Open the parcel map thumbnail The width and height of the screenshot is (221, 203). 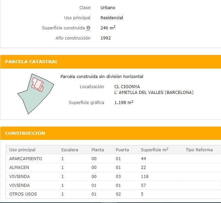click(36, 93)
